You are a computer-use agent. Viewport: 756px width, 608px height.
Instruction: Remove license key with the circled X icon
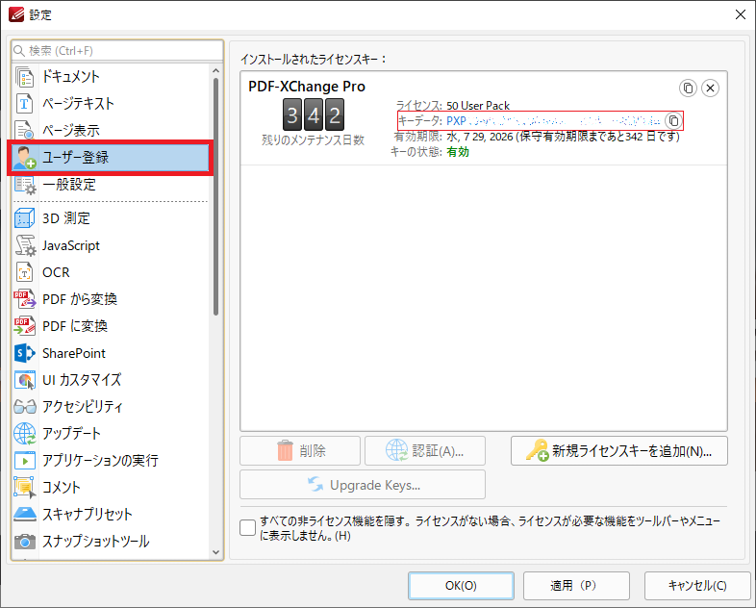coord(710,89)
